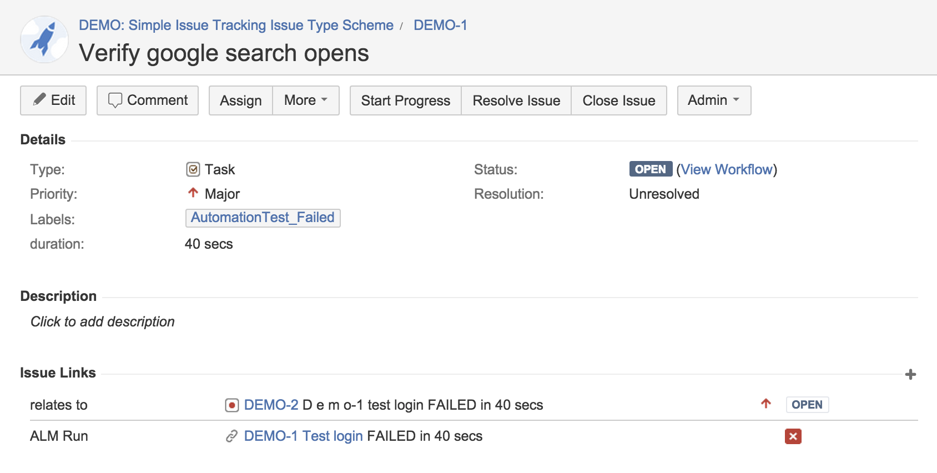The width and height of the screenshot is (937, 473).
Task: Assign the issue
Action: pos(241,100)
